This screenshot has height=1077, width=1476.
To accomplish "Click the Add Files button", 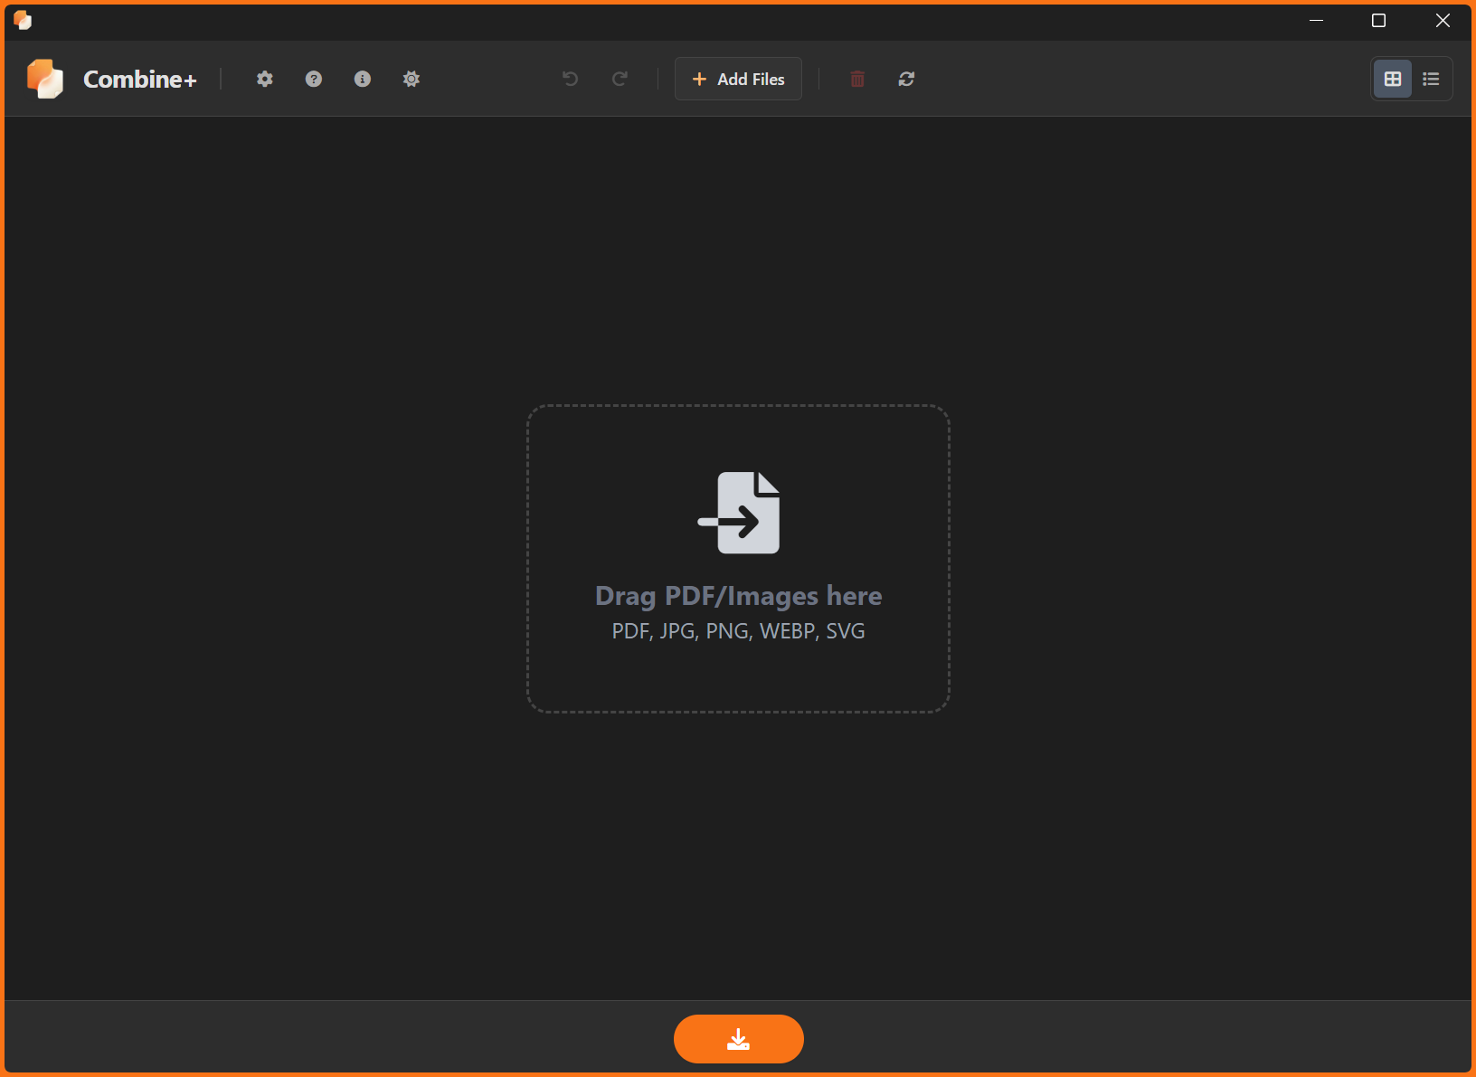I will click(738, 79).
